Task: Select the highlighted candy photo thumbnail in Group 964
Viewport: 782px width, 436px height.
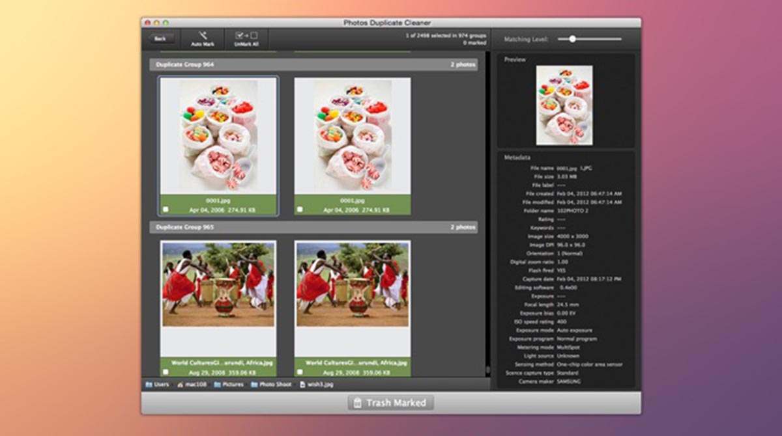Action: (x=218, y=135)
